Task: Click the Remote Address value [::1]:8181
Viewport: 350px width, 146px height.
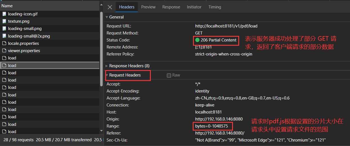Action: click(204, 47)
